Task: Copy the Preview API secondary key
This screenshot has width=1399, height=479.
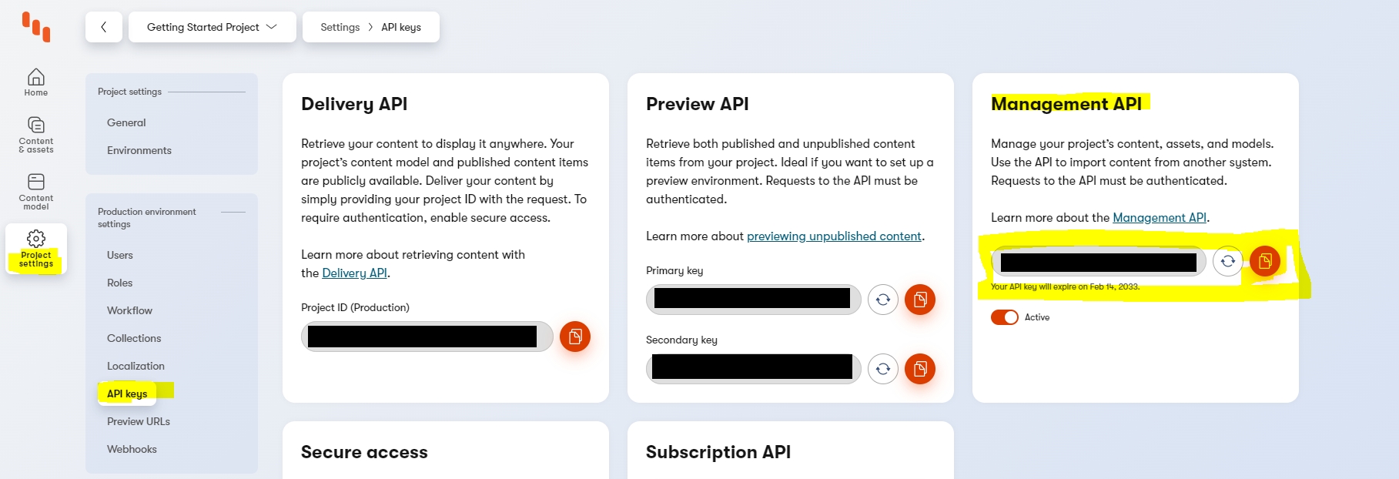Action: tap(919, 369)
